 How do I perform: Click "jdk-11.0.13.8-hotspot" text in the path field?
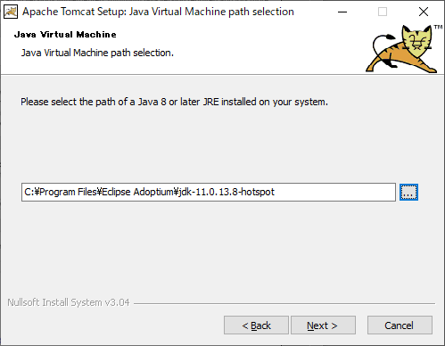(227, 192)
